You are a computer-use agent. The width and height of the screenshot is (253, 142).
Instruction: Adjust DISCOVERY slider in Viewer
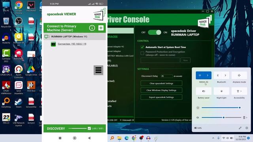[77, 128]
